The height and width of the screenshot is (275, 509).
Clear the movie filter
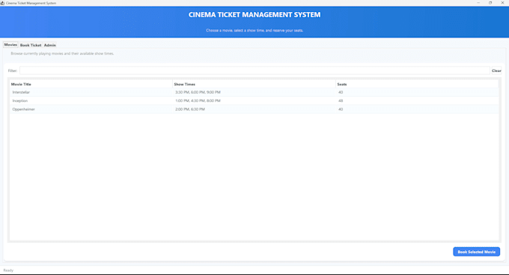click(x=496, y=70)
